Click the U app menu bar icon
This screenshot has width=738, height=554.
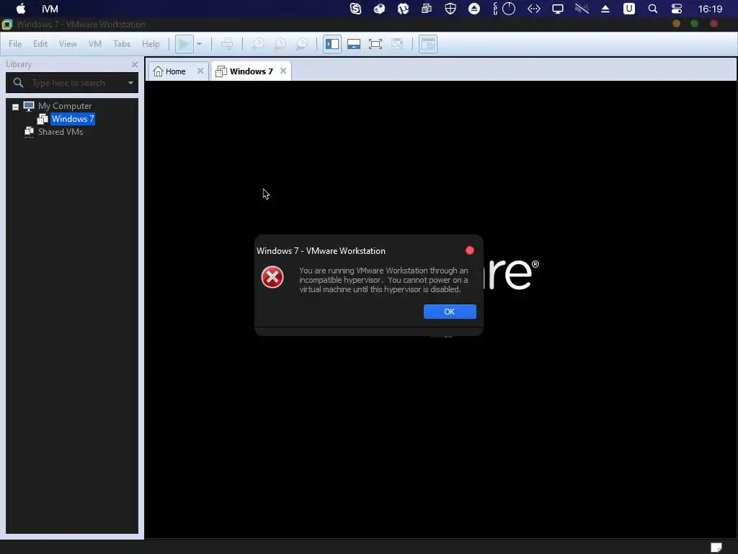[628, 9]
